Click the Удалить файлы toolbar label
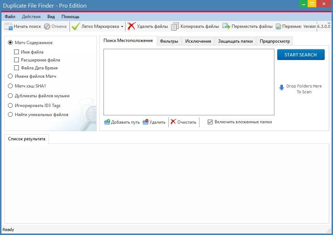This screenshot has width=333, height=235. (x=152, y=26)
